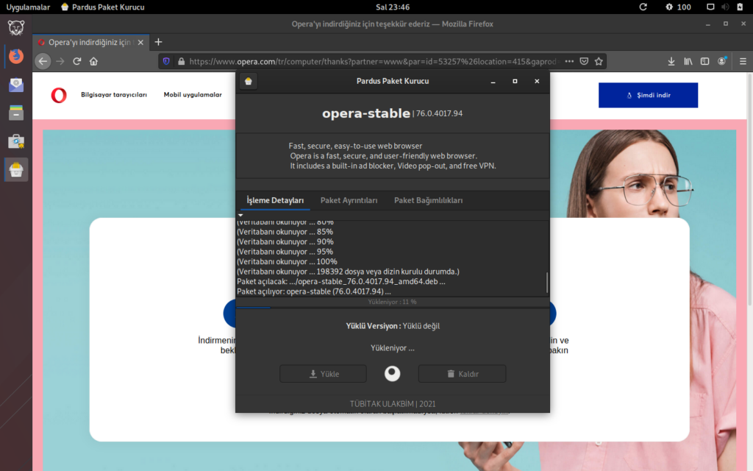
Task: Open brightness indicator showing 100
Action: tap(678, 7)
